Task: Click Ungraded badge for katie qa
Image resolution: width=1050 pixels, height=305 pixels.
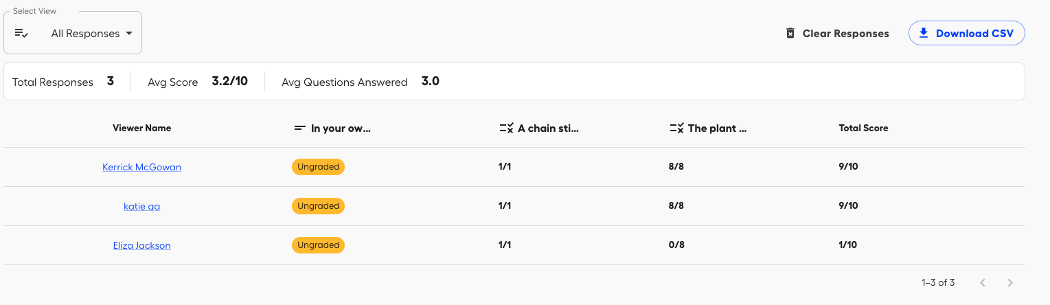Action: tap(318, 206)
